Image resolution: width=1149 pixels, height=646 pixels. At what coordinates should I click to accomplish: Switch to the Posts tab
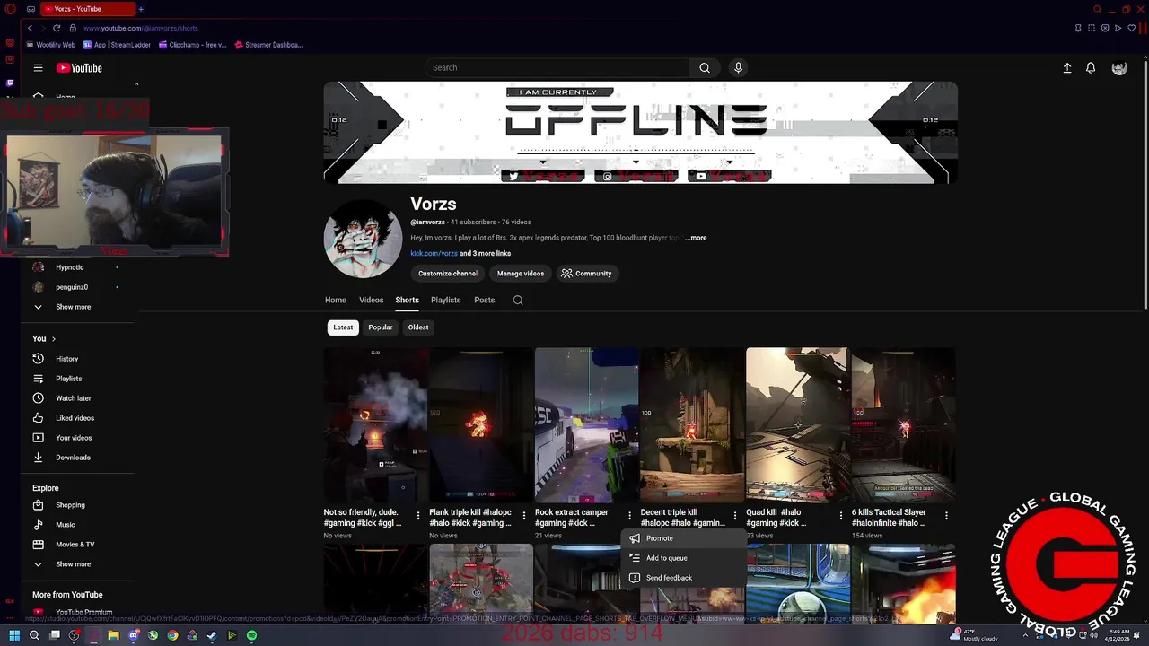click(485, 301)
